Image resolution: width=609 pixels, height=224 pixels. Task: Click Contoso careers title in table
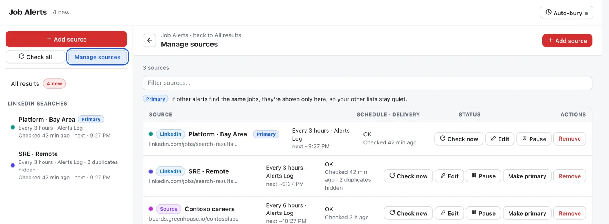[x=210, y=209]
